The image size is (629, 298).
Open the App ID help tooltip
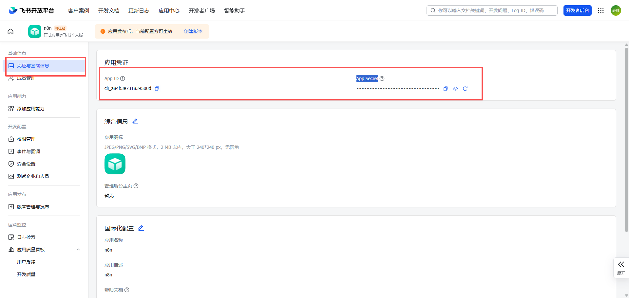[x=123, y=79]
